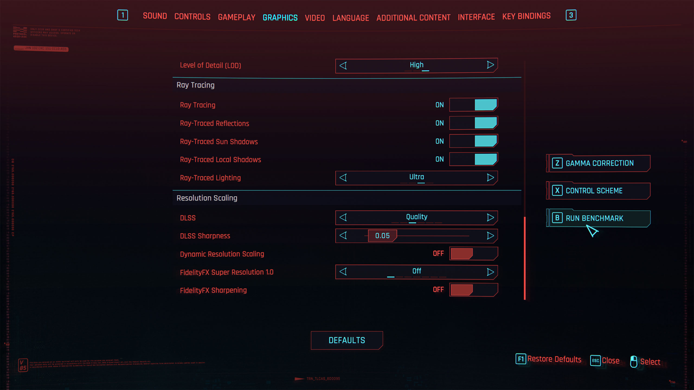The image size is (694, 390).
Task: Toggle Dynamic Resolution Scaling on/off
Action: tap(472, 253)
